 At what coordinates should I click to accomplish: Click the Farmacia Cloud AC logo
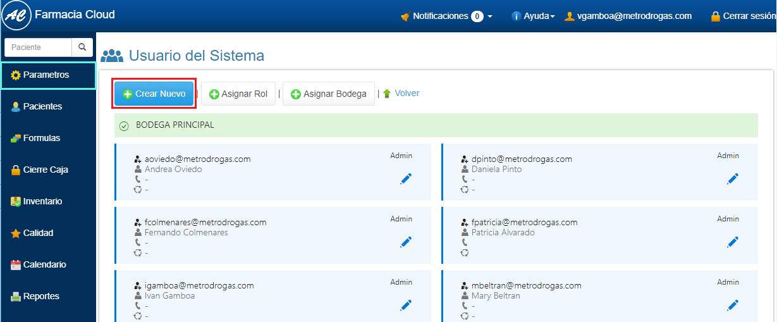click(x=16, y=15)
